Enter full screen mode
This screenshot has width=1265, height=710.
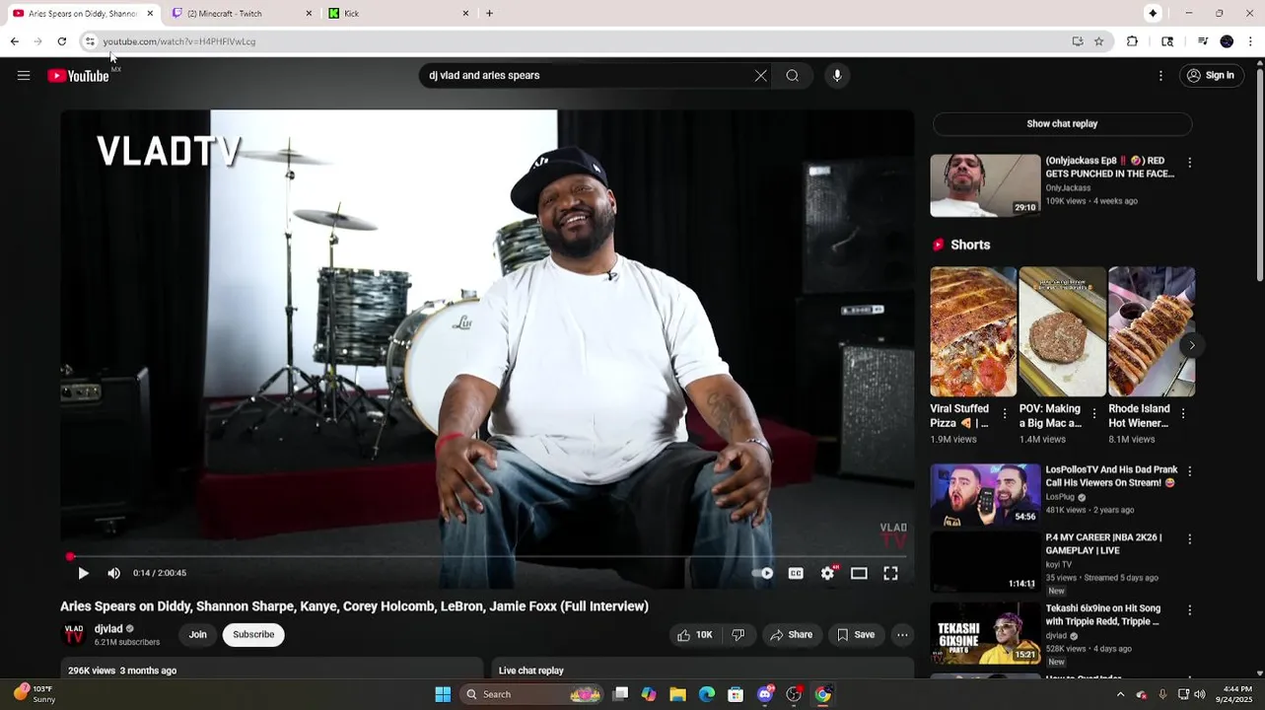tap(890, 573)
